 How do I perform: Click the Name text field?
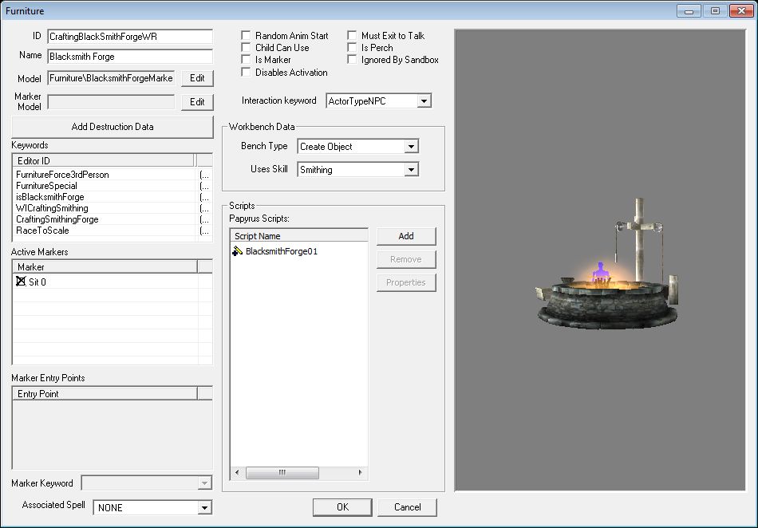(x=130, y=57)
